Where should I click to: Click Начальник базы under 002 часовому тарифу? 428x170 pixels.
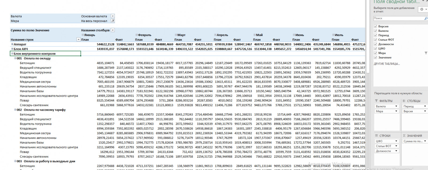32,142
